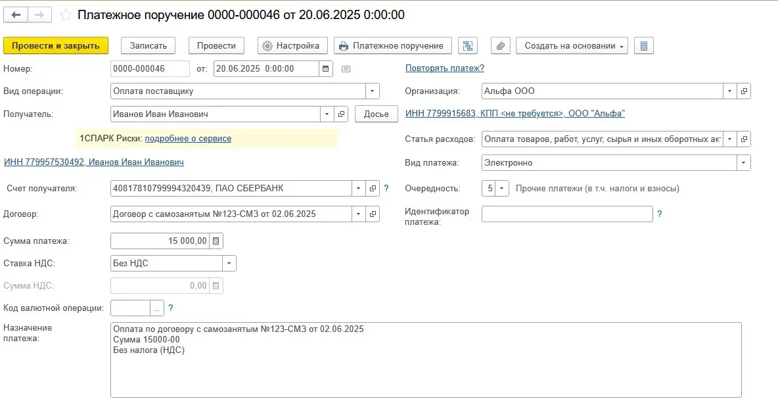Open the Создать на основании menu

[x=572, y=46]
